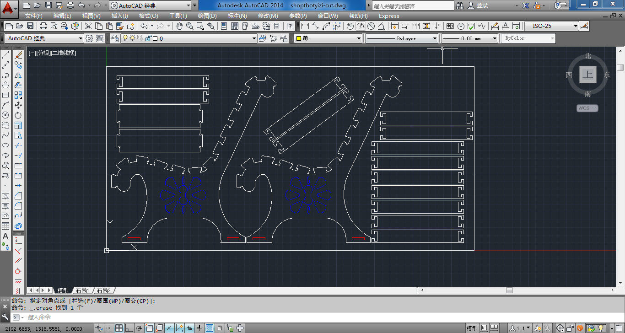Click the Plot (print) icon in Standard toolbar

tap(43, 26)
